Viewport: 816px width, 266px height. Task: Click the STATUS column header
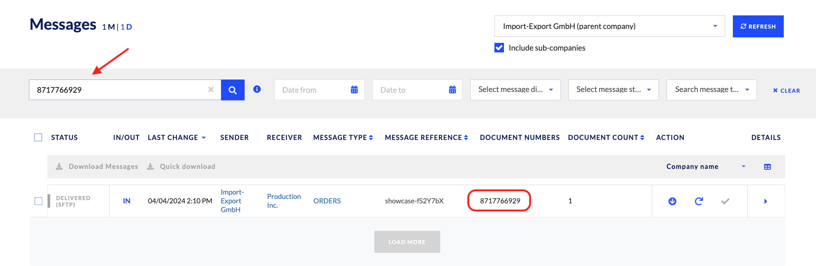pos(64,137)
